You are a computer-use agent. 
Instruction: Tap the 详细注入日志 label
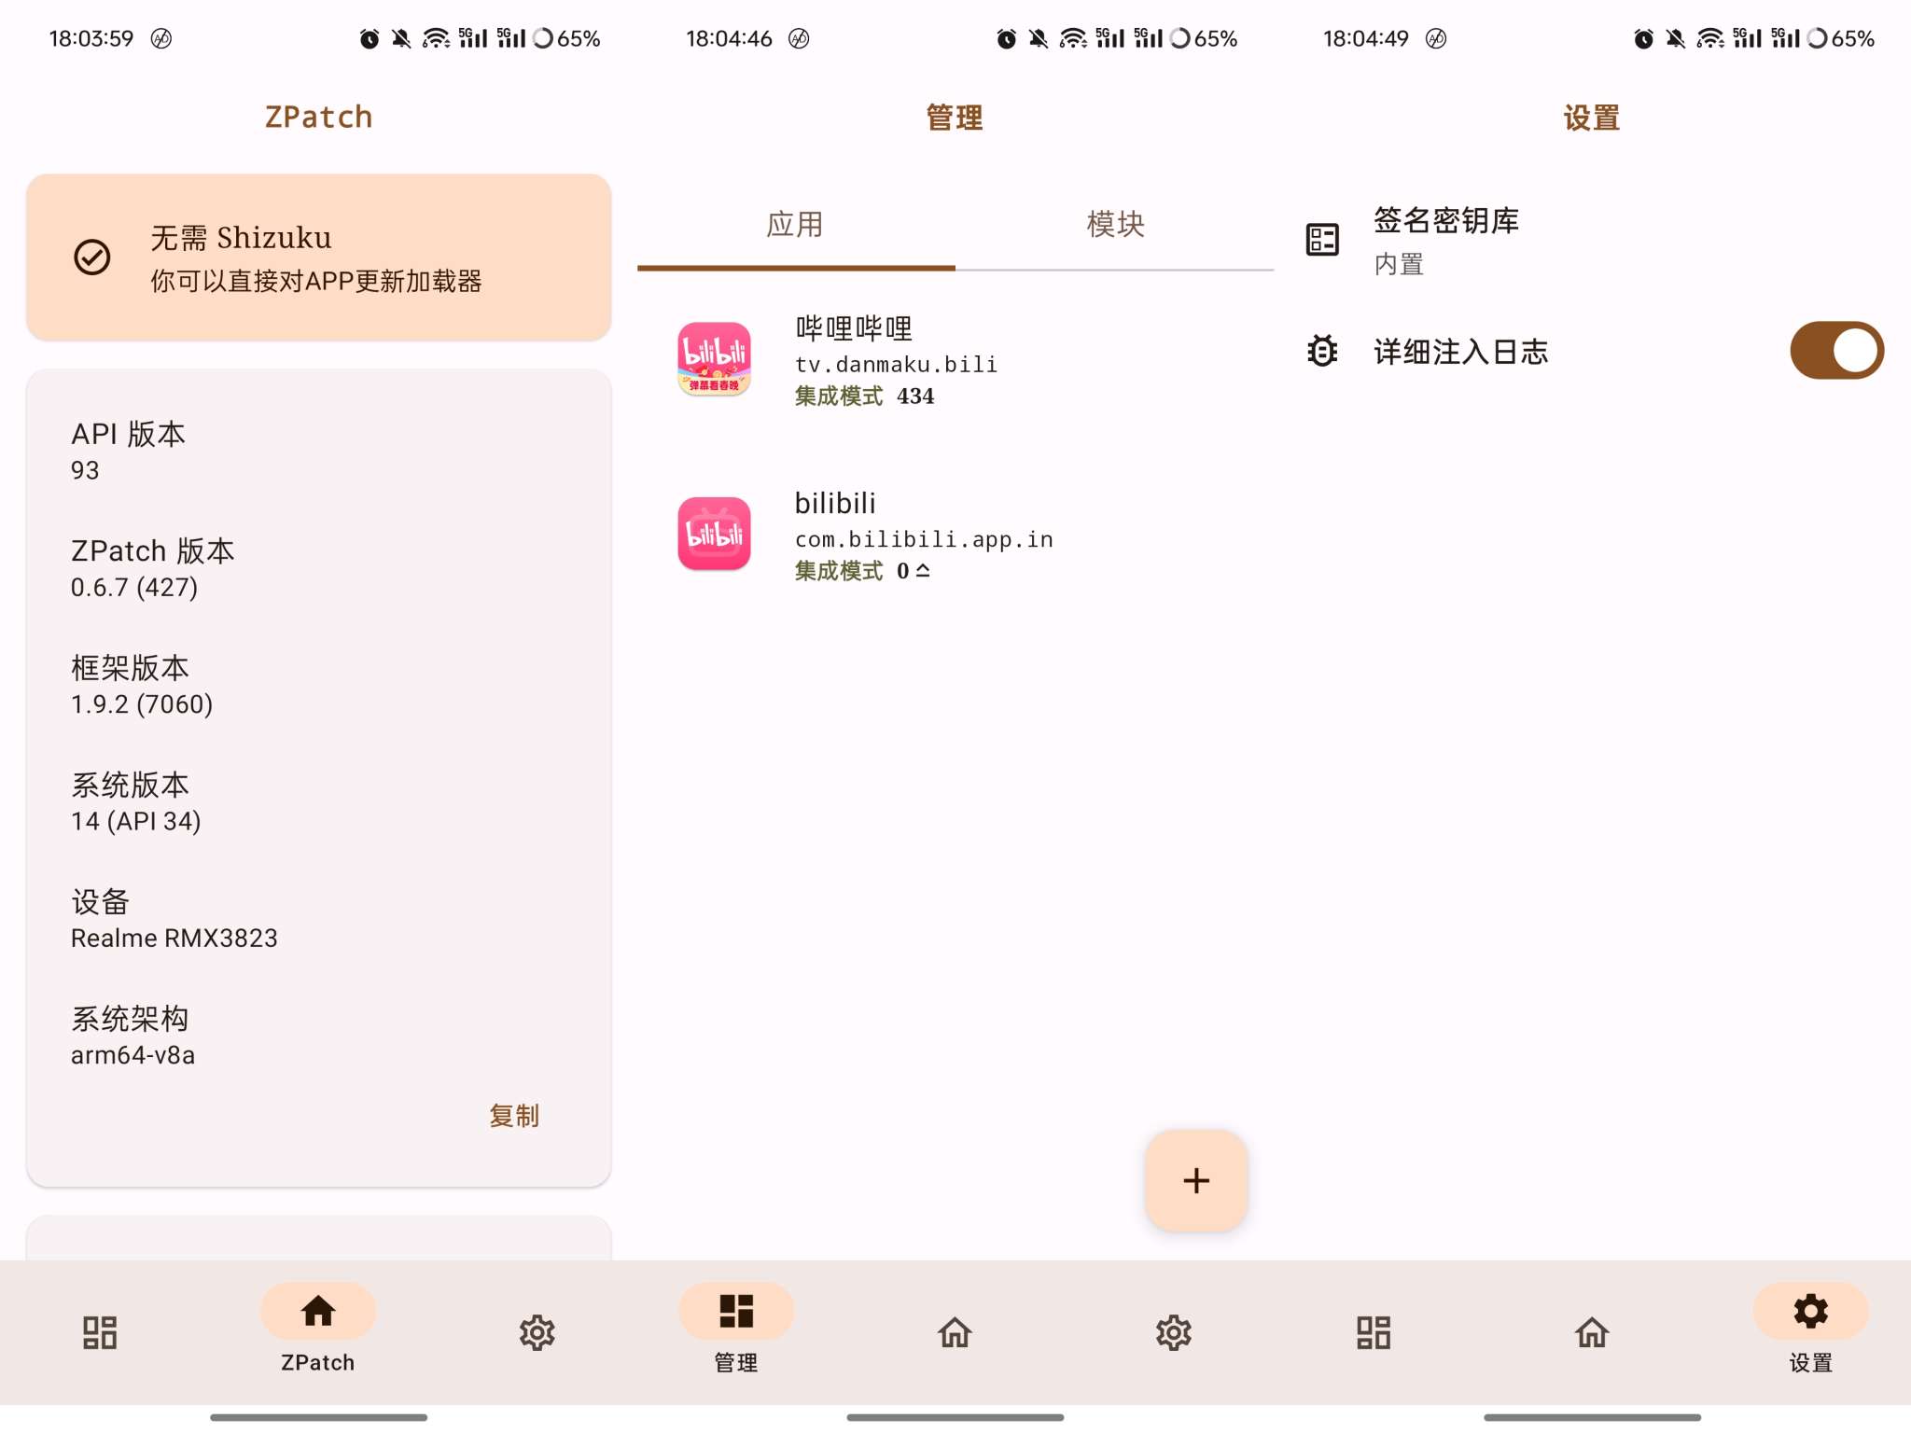click(x=1460, y=352)
